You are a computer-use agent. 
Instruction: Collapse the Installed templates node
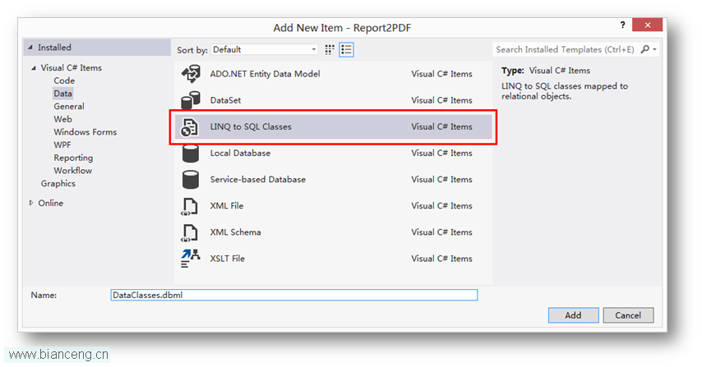(30, 48)
